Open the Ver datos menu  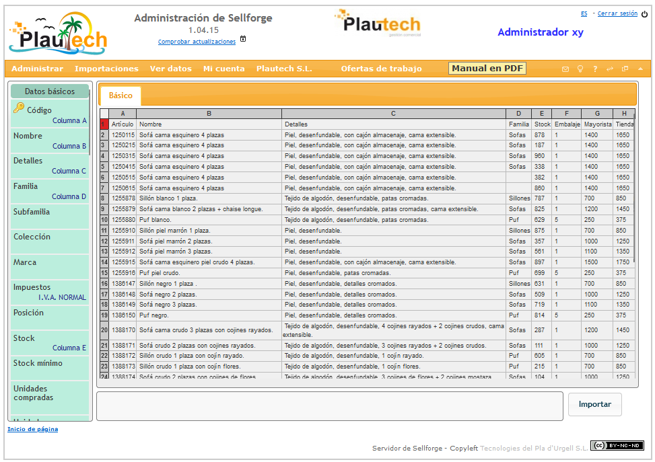click(170, 69)
